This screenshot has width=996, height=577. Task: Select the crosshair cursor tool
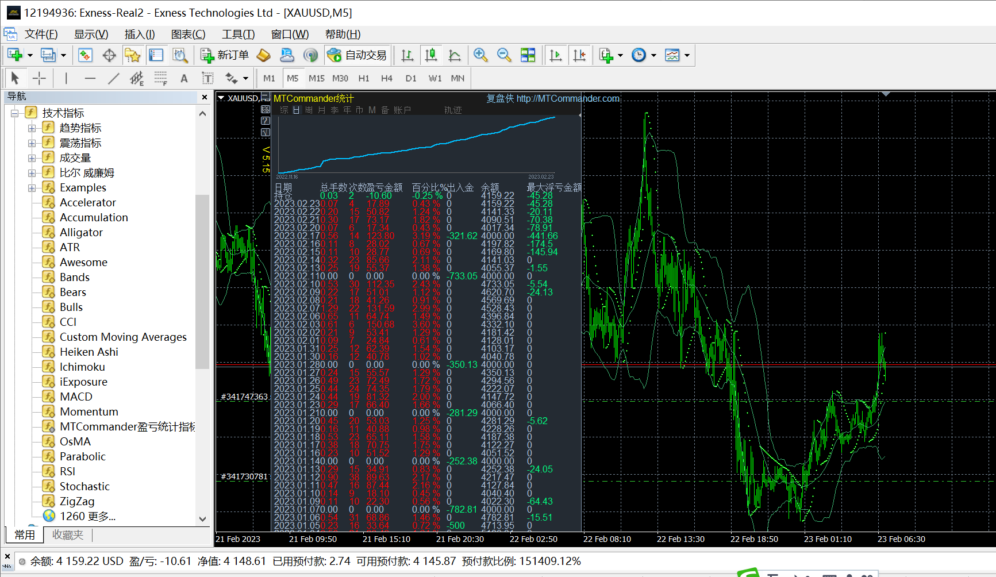39,78
